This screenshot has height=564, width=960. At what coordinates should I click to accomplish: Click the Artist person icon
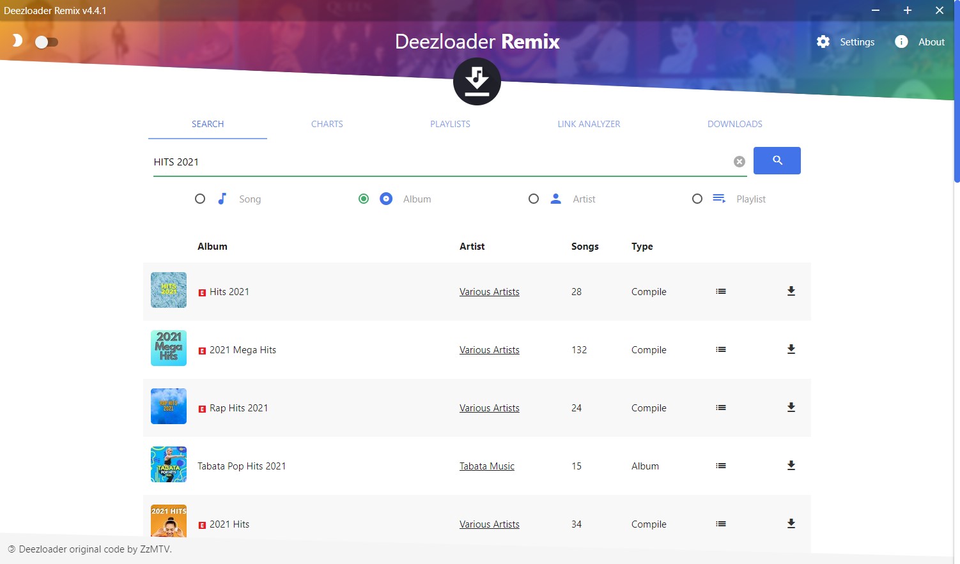click(556, 199)
